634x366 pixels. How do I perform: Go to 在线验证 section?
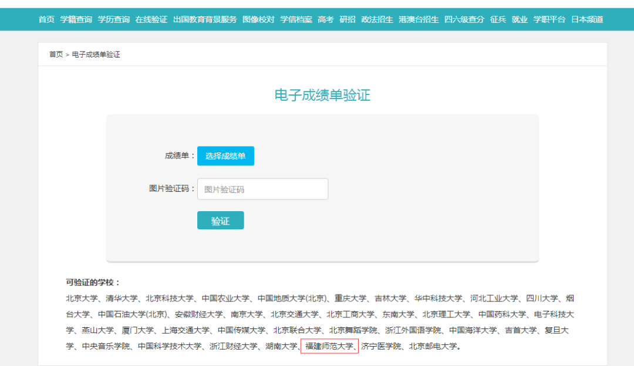[153, 19]
